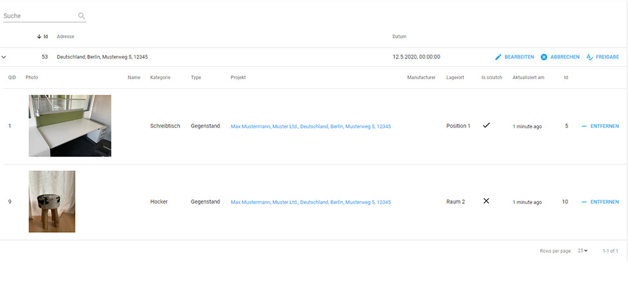Click the address Deutschland, Berlin, Musterweg 5
This screenshot has height=285, width=628.
tap(102, 57)
